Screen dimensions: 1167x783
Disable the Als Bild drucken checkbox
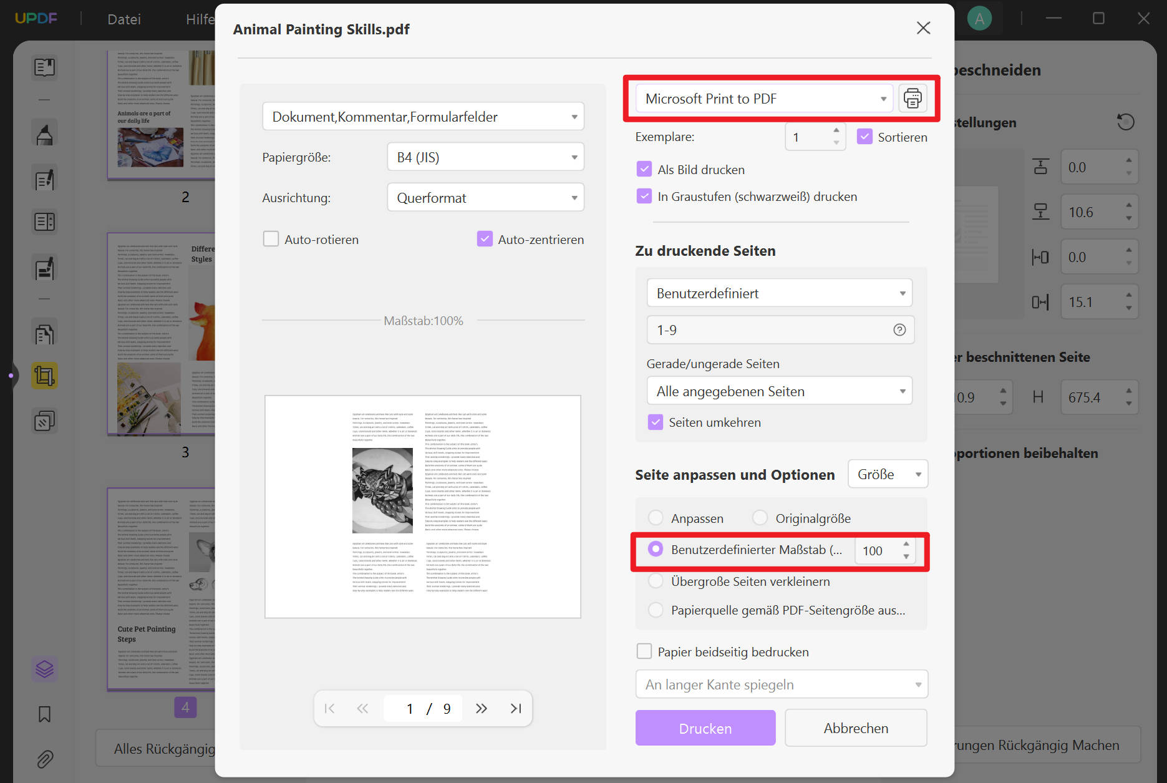(x=644, y=168)
